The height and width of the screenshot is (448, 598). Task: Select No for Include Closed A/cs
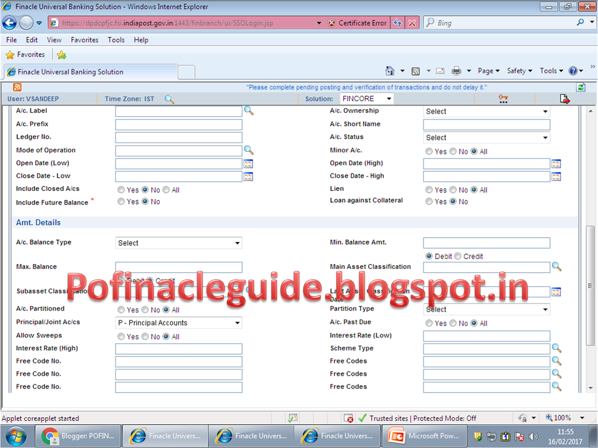[145, 190]
